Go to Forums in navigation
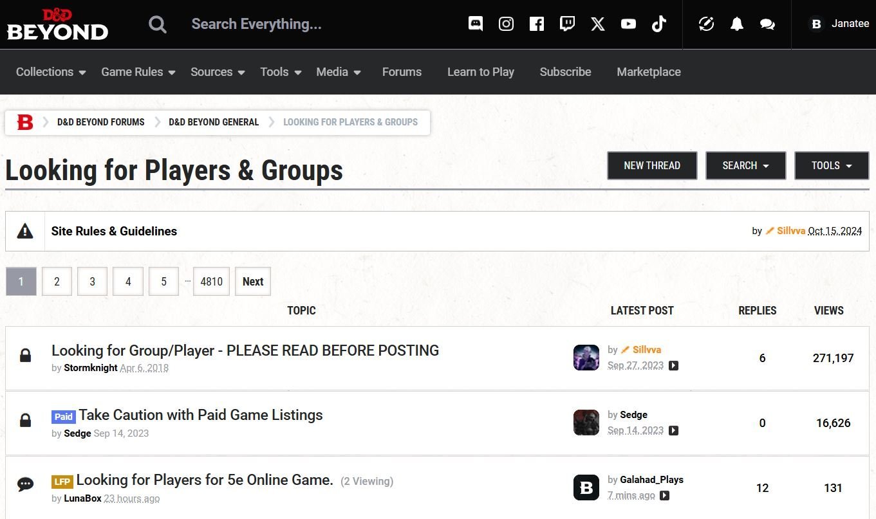 402,72
